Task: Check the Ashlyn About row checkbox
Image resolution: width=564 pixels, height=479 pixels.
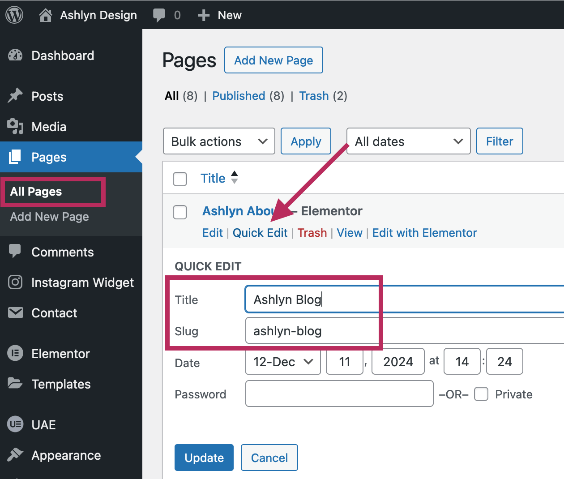Action: coord(179,212)
